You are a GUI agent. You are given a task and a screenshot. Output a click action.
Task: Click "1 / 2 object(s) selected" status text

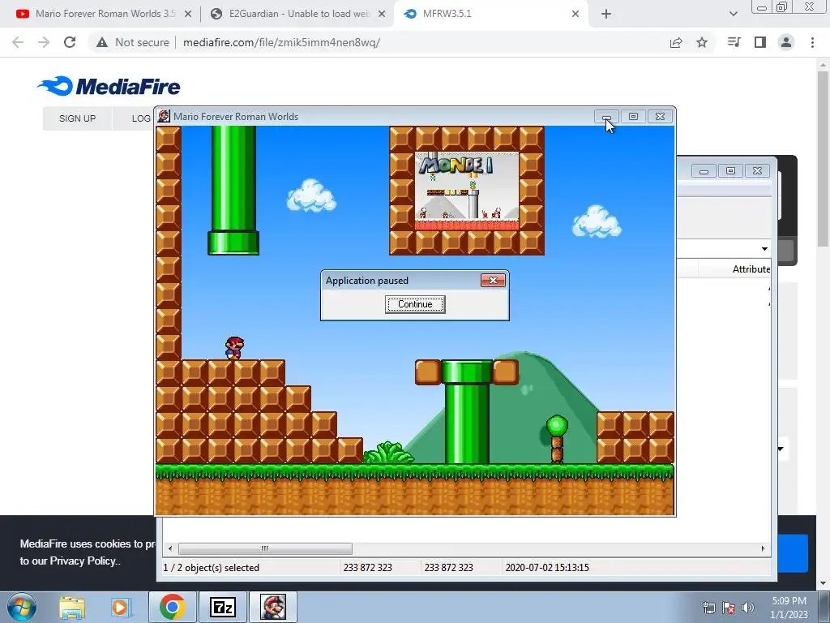click(212, 567)
